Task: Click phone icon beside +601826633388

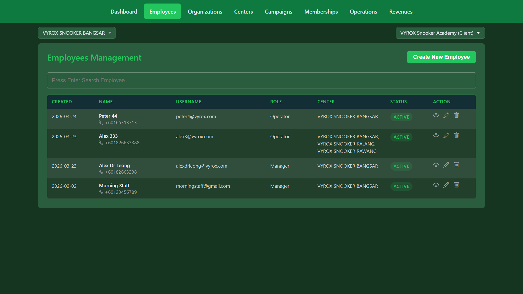Action: [101, 142]
